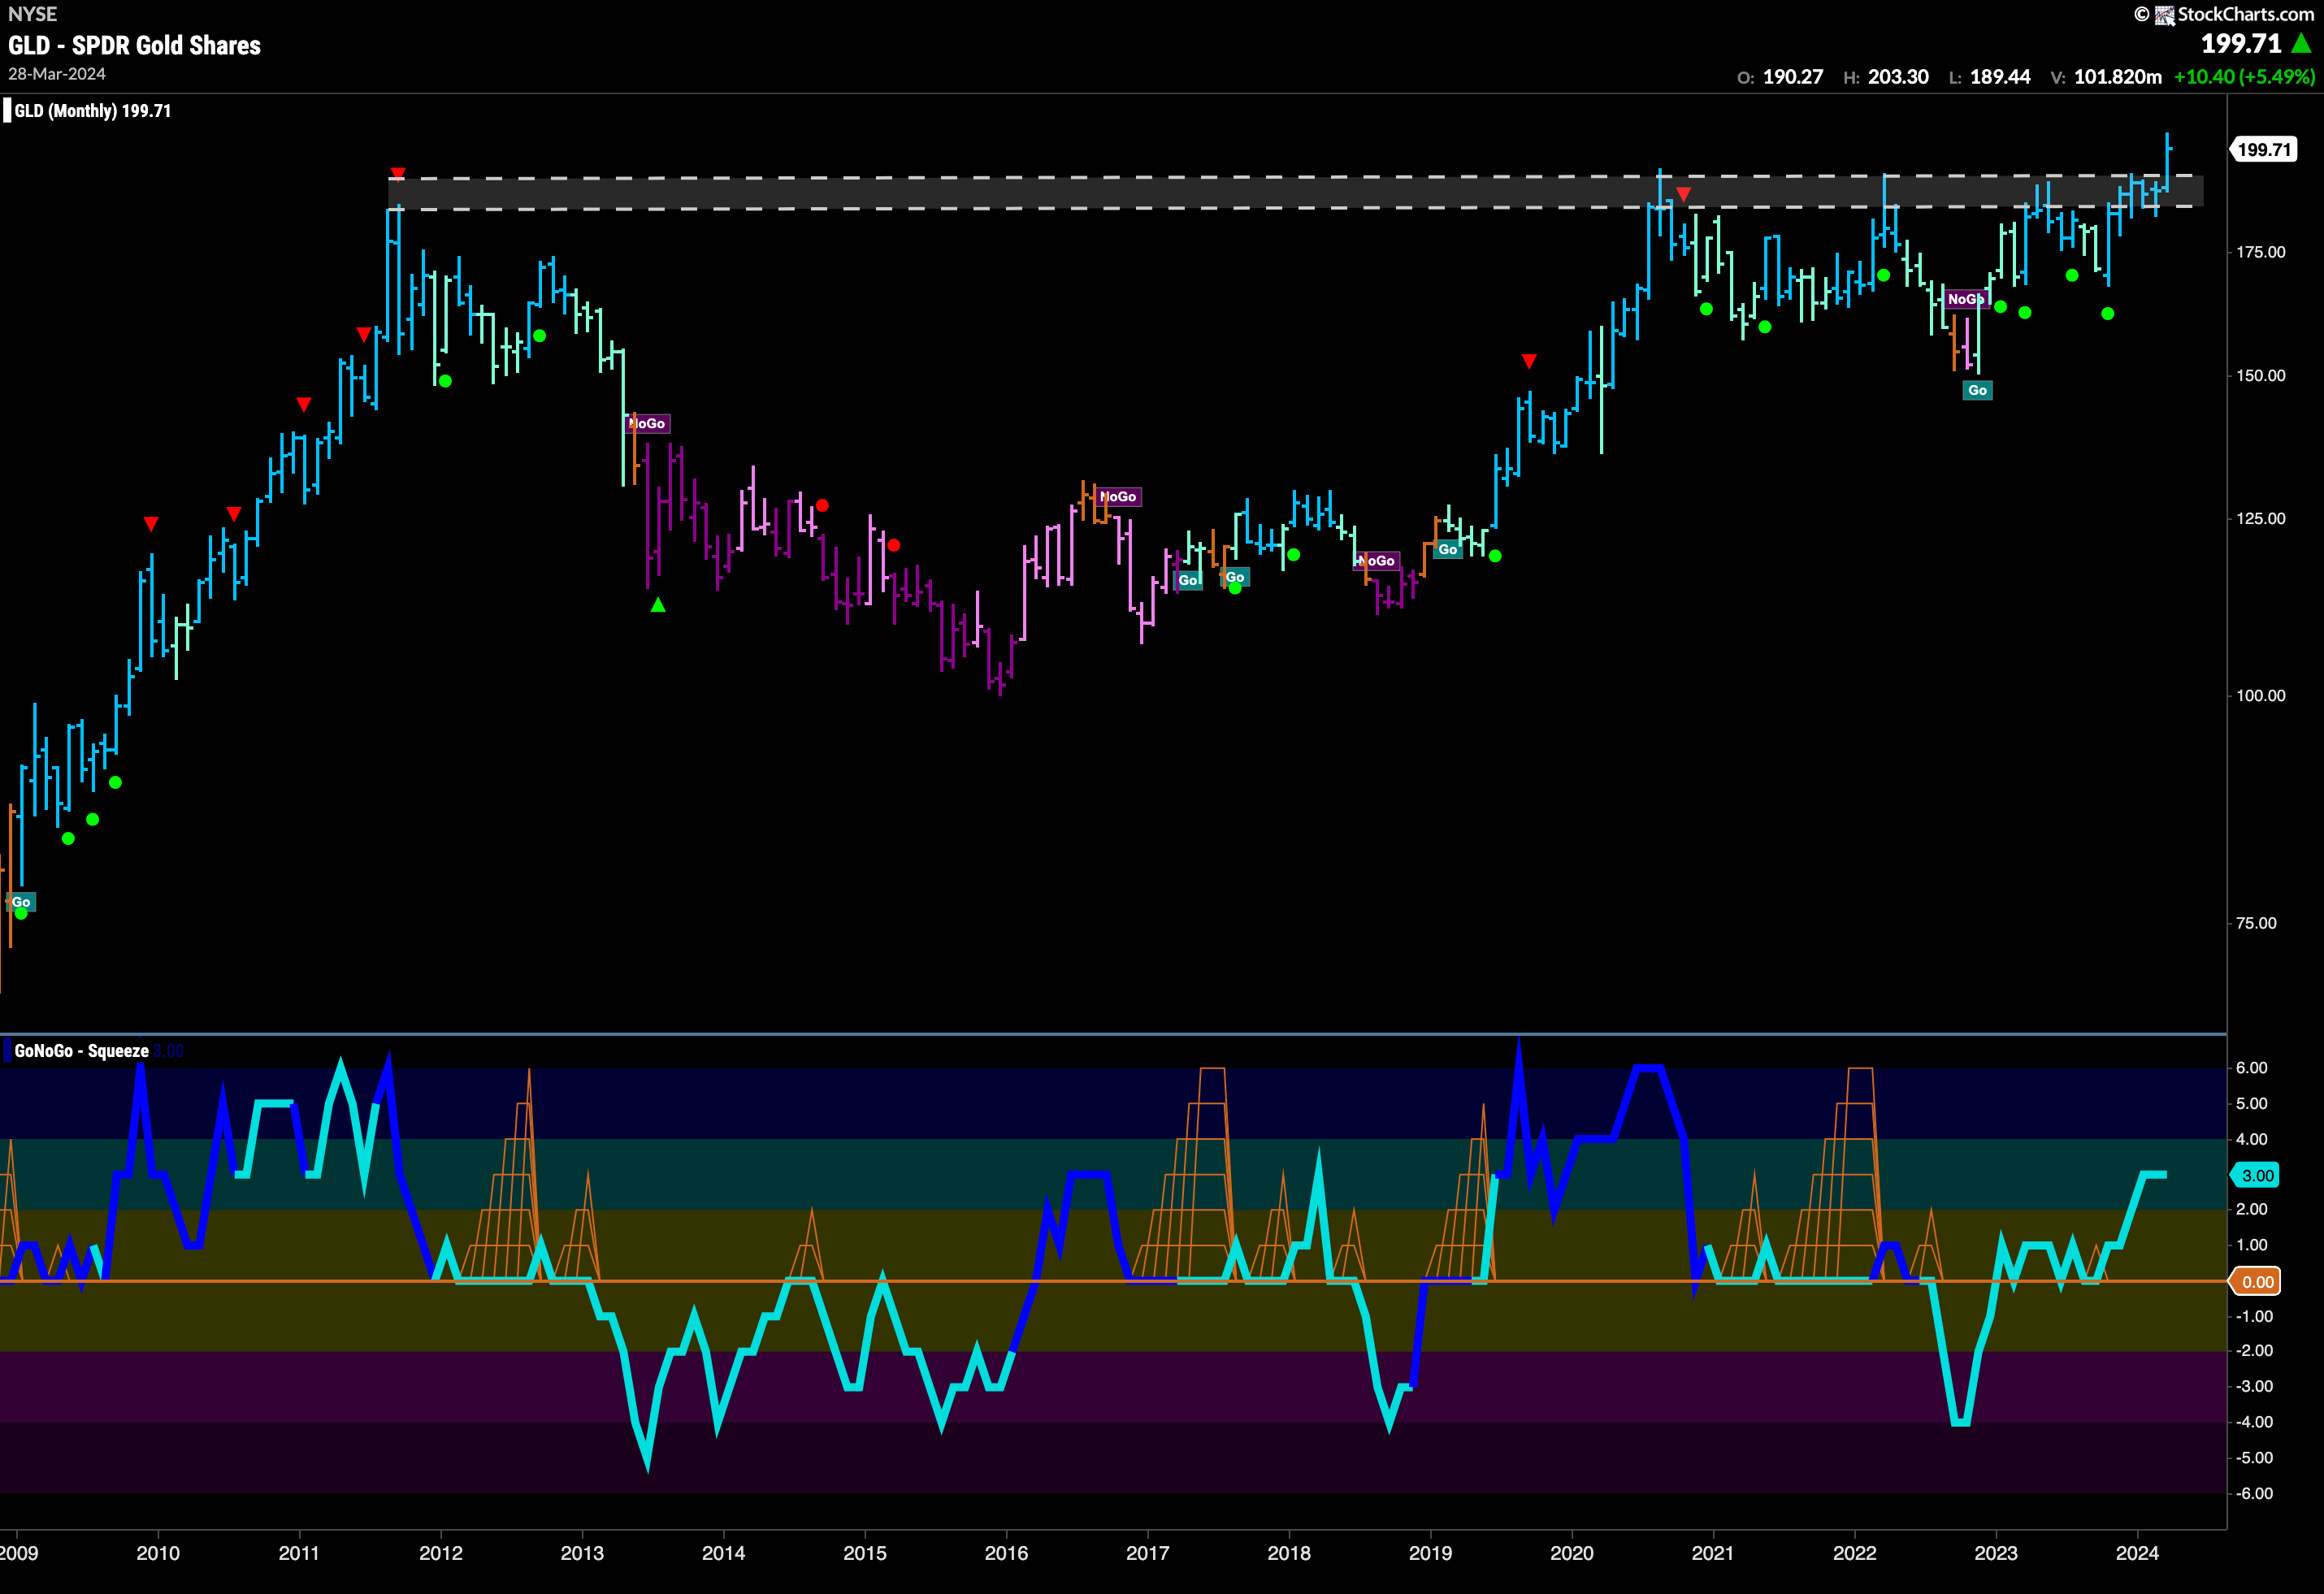Click the 2024 label on the time axis
2324x1594 pixels.
click(2137, 1553)
